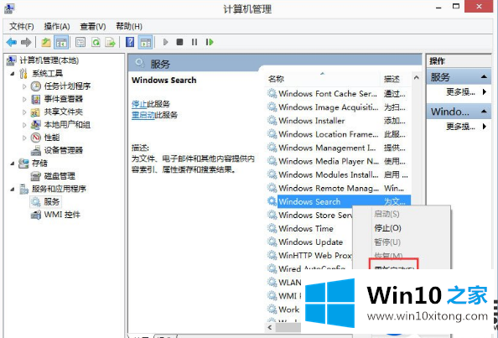Collapse the 服务 section in 操作 pane
This screenshot has width=498, height=338.
[484, 76]
